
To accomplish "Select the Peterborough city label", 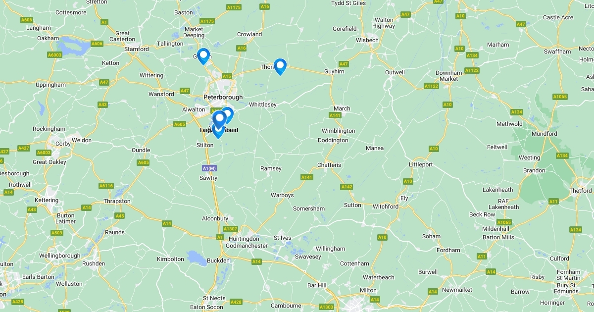I will pos(223,97).
